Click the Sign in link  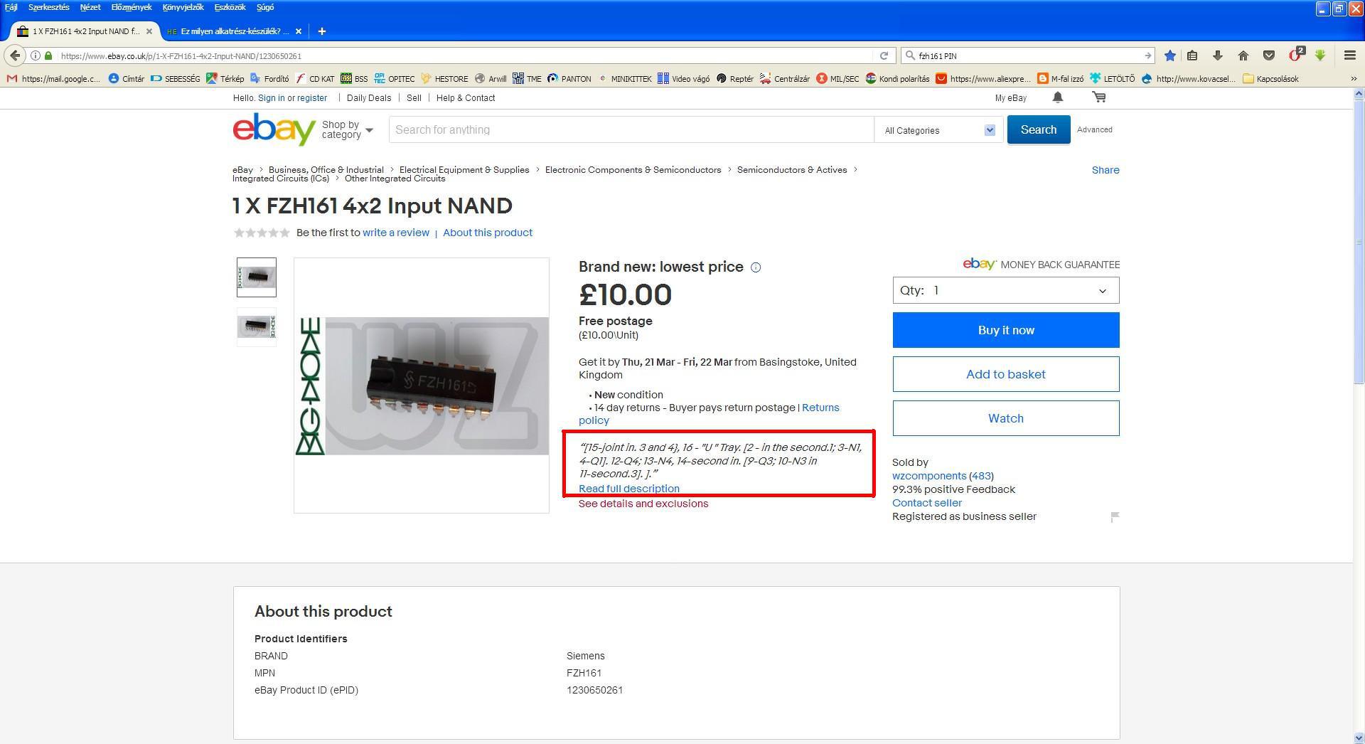click(x=271, y=98)
